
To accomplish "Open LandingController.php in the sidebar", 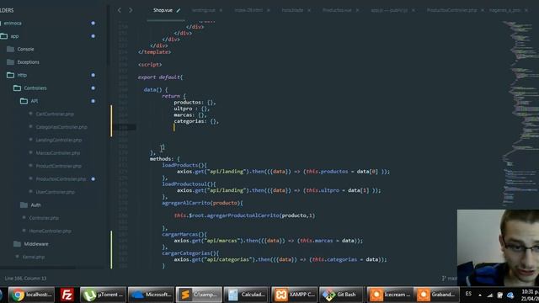I will 59,141.
